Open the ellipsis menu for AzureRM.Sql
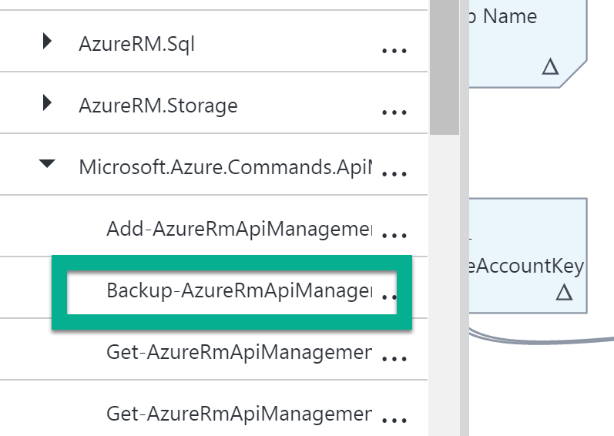Viewport: 614px width, 436px height. point(394,51)
